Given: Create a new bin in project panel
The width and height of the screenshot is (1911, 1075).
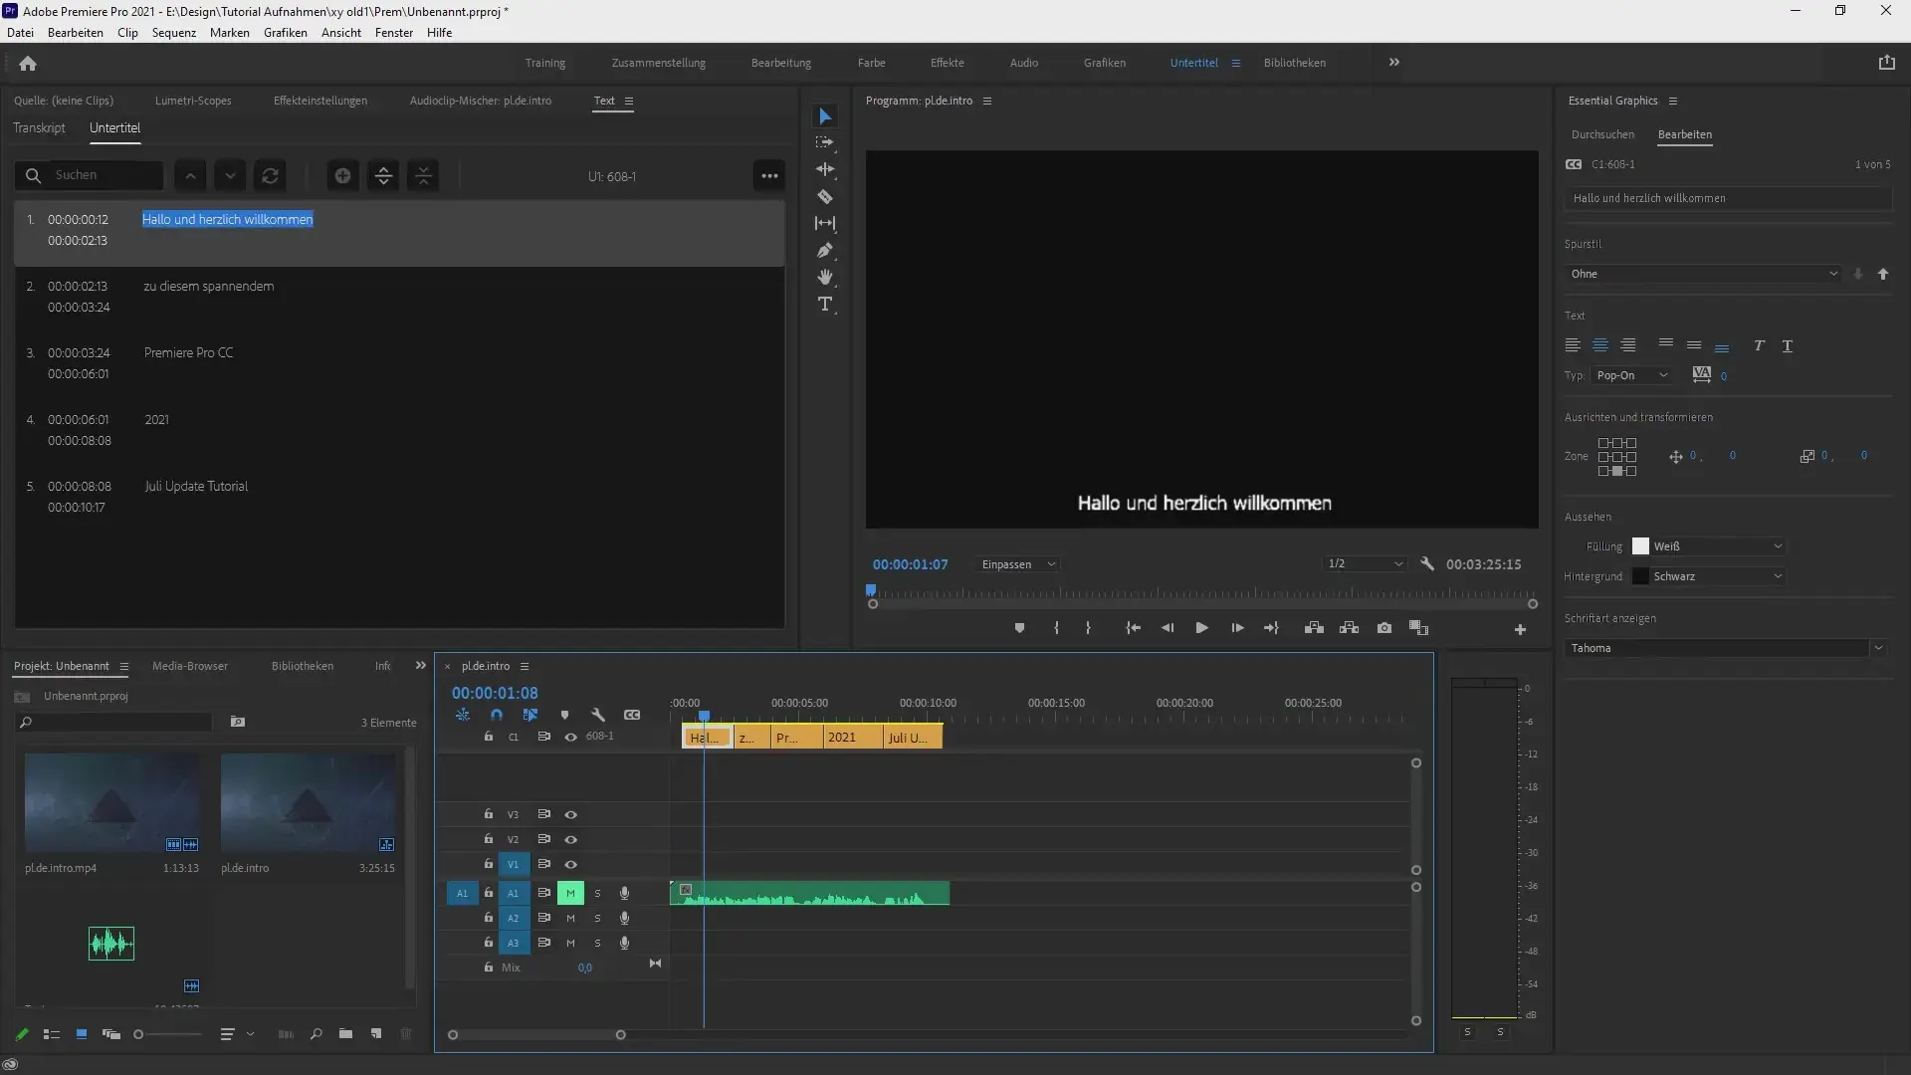Looking at the screenshot, I should pos(345,1034).
